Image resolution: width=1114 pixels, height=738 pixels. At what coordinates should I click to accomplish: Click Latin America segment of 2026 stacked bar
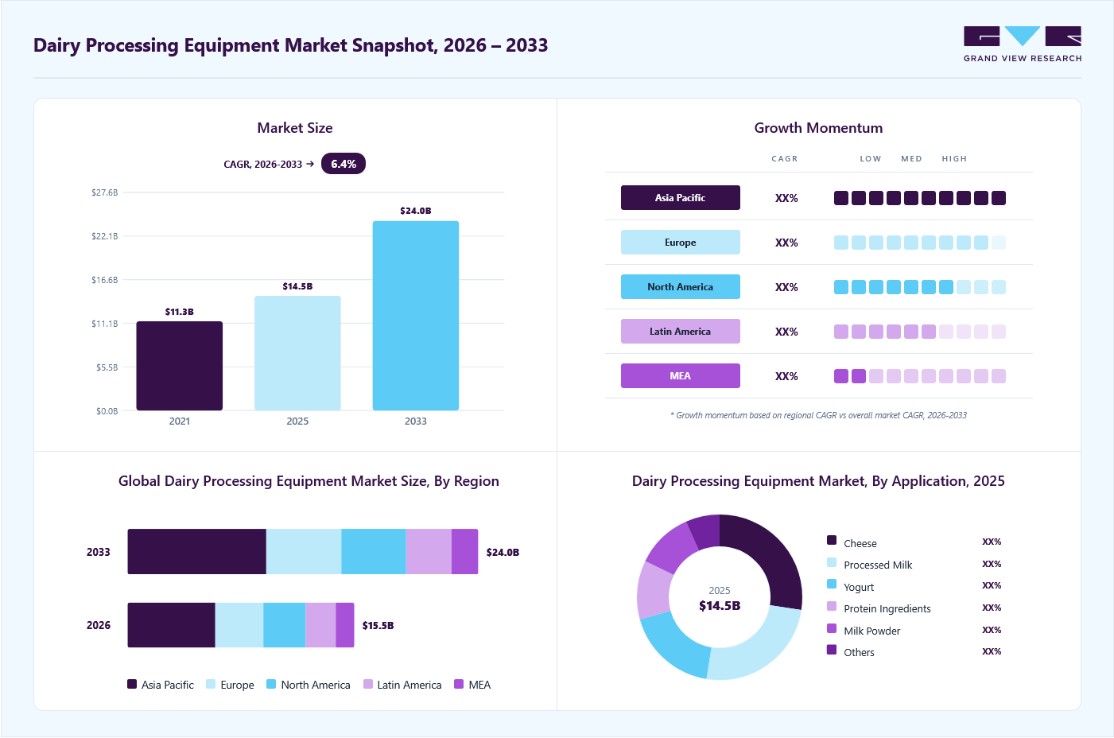[320, 625]
